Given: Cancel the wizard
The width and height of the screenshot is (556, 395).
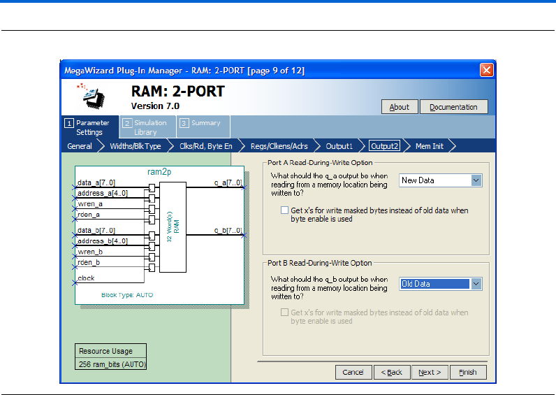Looking at the screenshot, I should click(x=353, y=373).
